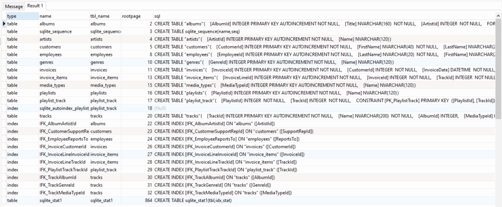Click tbl_name 'invoice_items' in IFK_InvoiceLineTrackId row

point(105,161)
